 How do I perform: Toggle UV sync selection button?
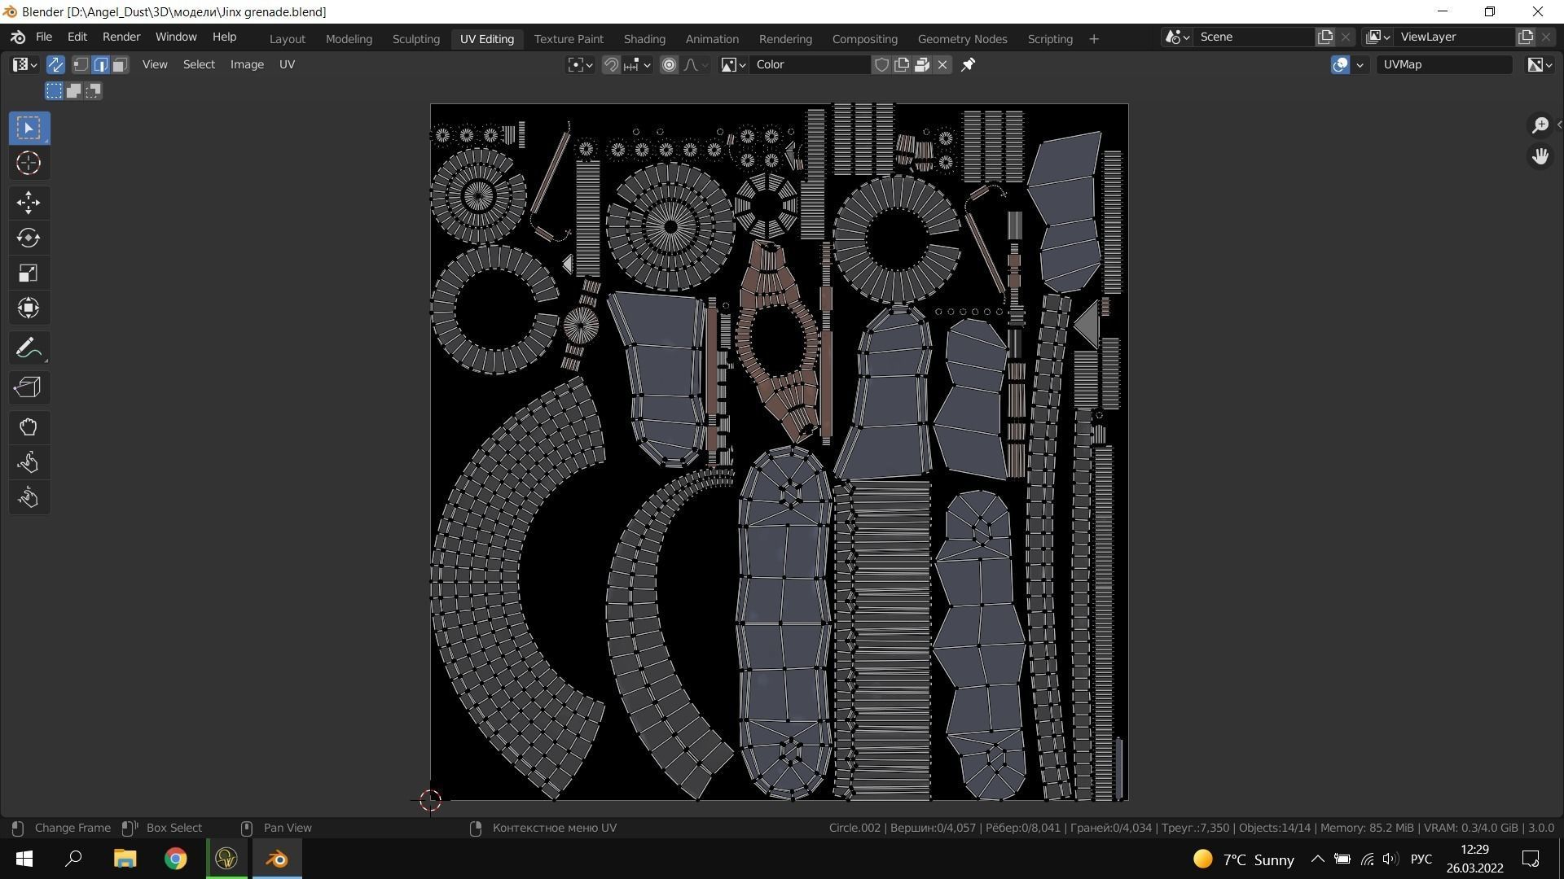click(x=55, y=64)
